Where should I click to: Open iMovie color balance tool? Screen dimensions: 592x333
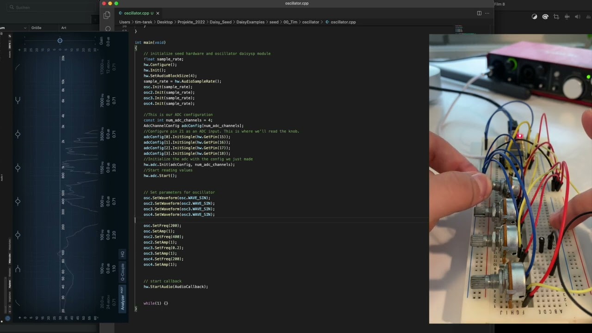534,17
